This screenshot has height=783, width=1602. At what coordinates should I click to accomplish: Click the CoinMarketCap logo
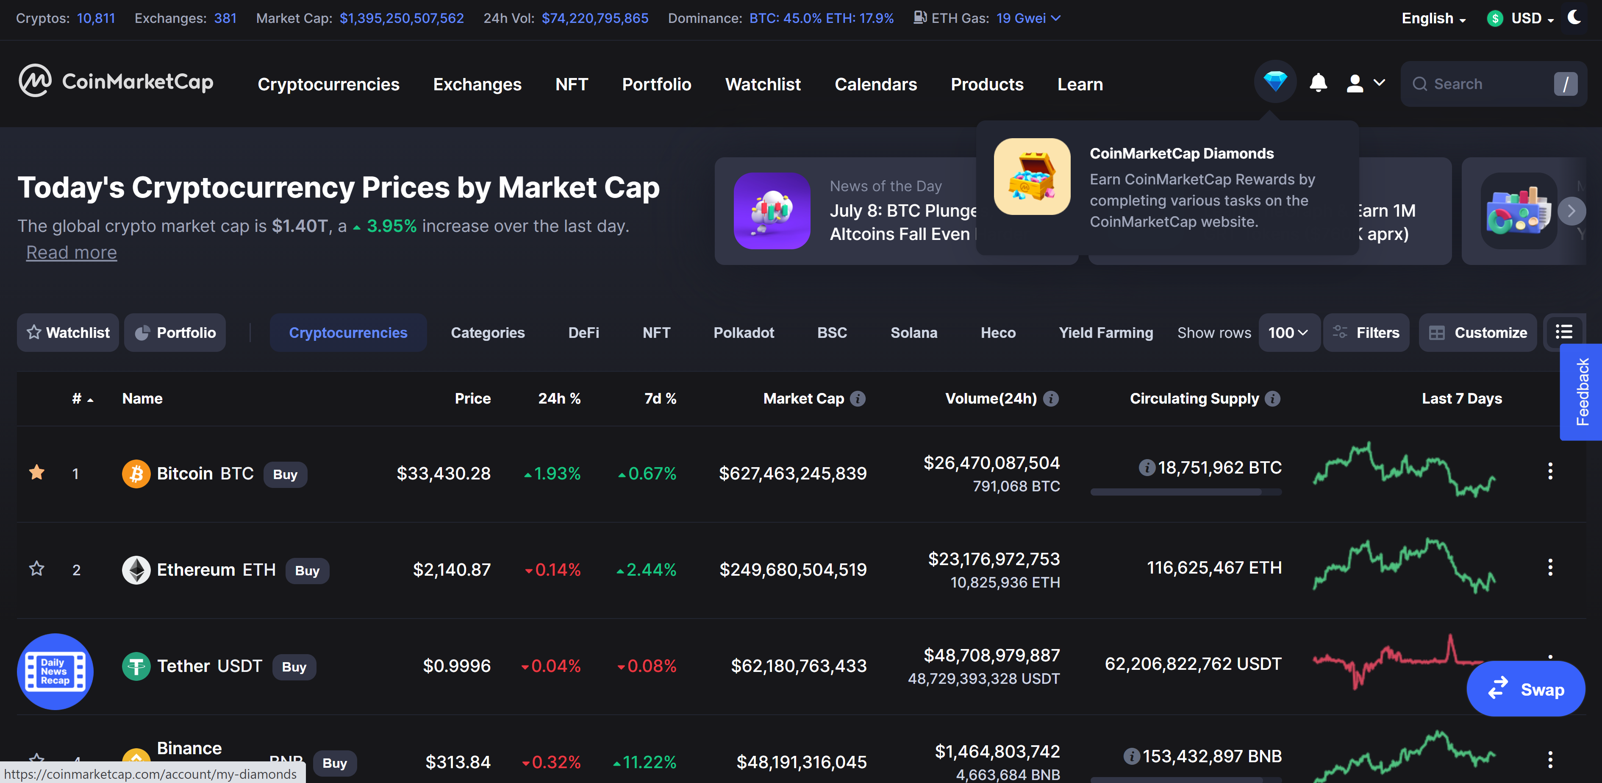tap(116, 81)
